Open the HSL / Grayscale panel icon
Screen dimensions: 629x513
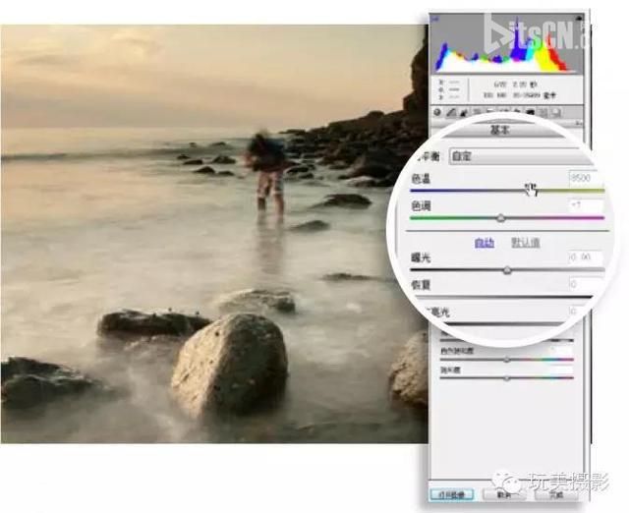478,111
